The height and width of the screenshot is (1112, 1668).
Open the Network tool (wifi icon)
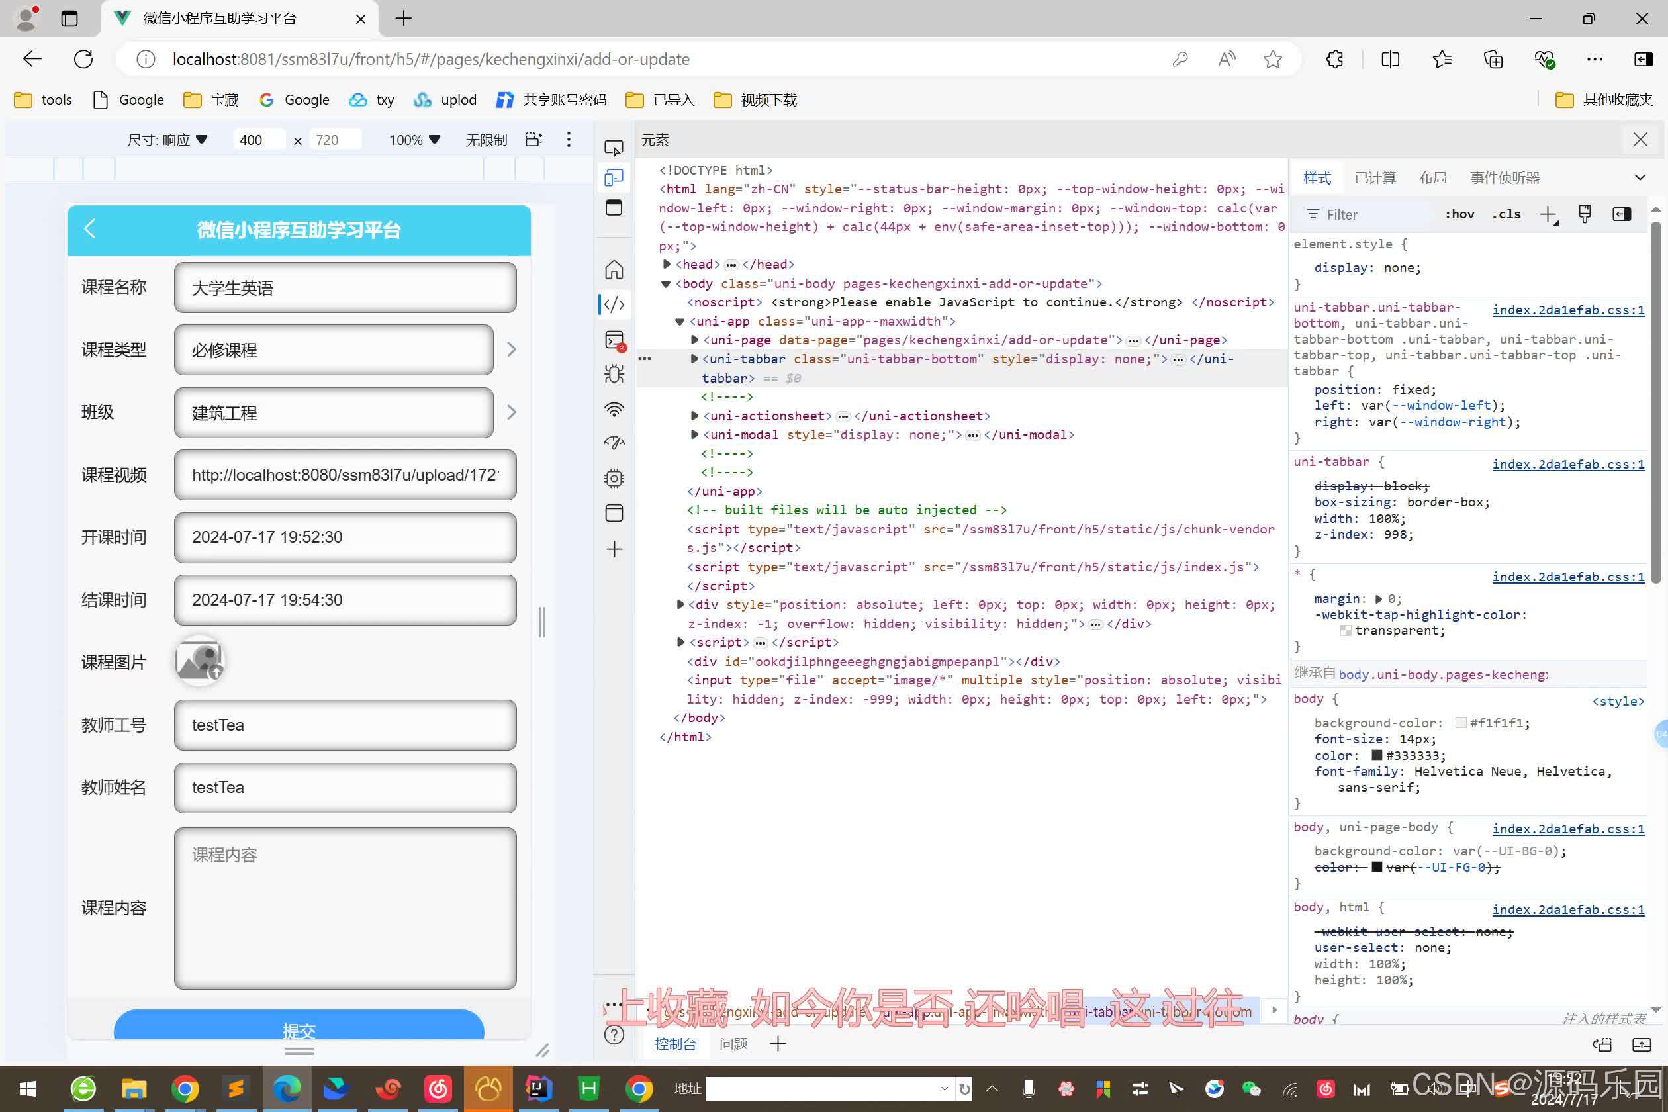(x=614, y=409)
